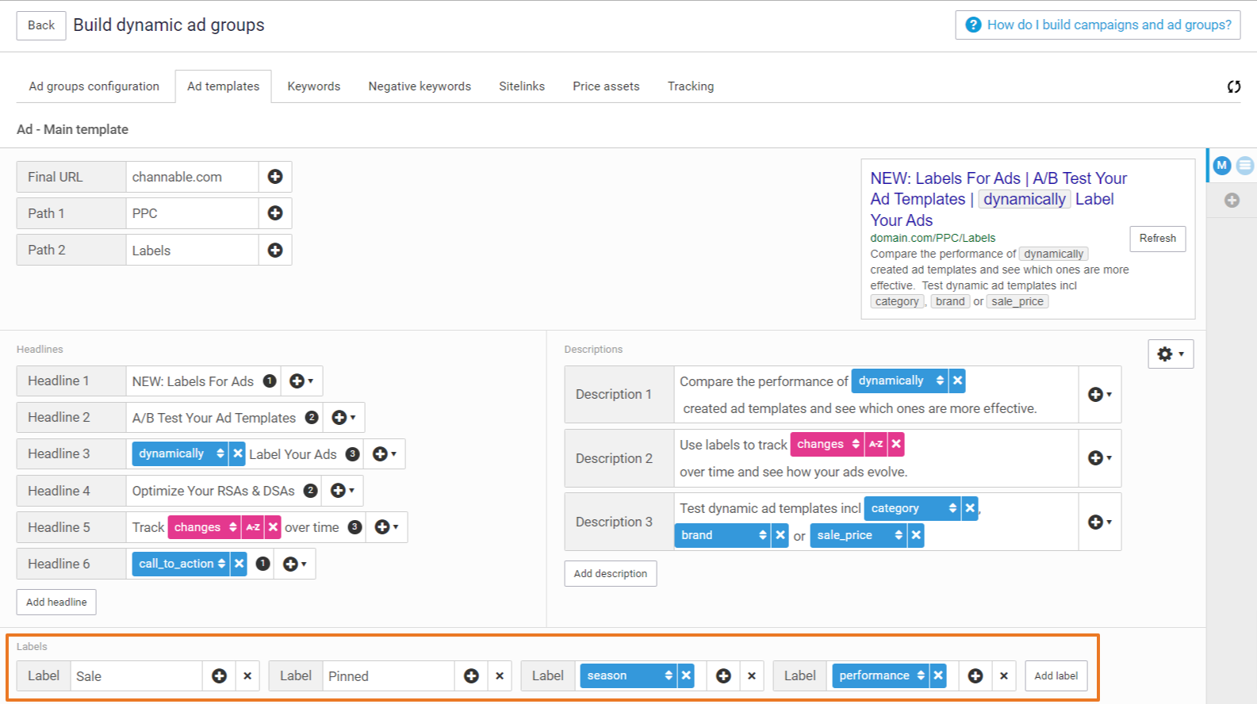Viewport: 1257px width, 704px height.
Task: Click the refresh arrows icon beside the tabs
Action: point(1234,86)
